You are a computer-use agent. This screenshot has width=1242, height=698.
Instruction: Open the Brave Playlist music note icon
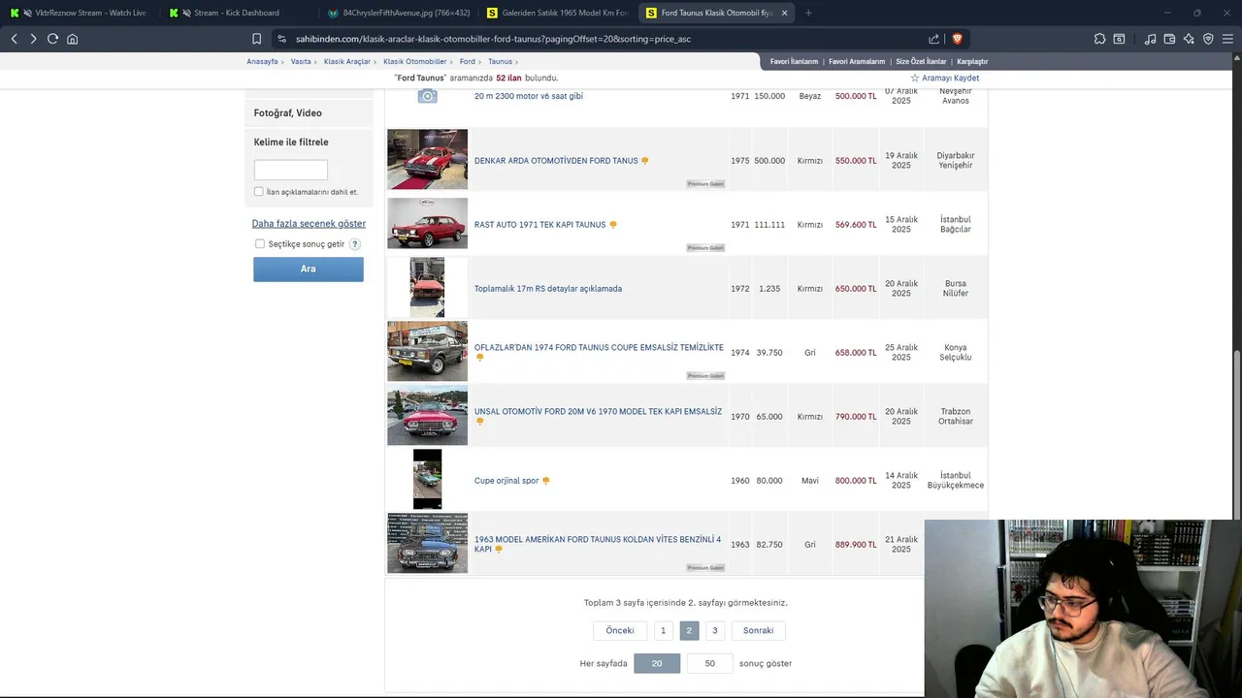point(1150,39)
